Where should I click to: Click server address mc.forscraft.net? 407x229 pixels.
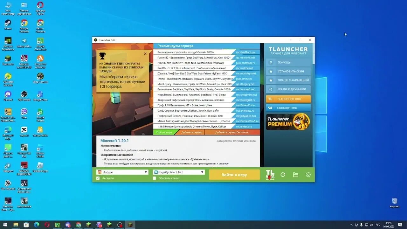(245, 89)
